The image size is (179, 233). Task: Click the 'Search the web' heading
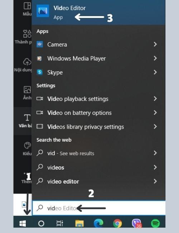(x=54, y=140)
